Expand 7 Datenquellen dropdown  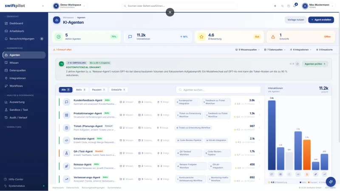[x=275, y=50]
